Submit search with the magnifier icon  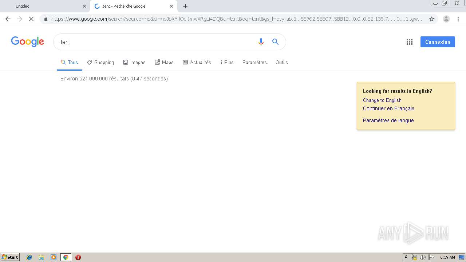click(276, 42)
